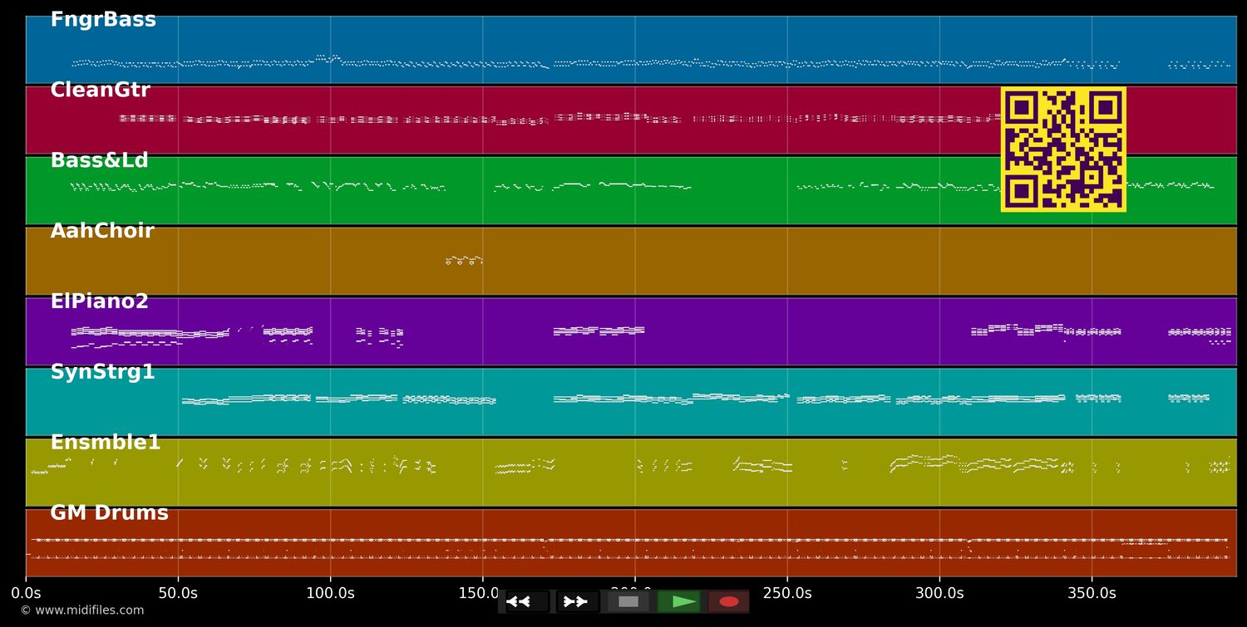This screenshot has height=627, width=1247.
Task: Click the 300.0s timeline marker
Action: pyautogui.click(x=939, y=593)
